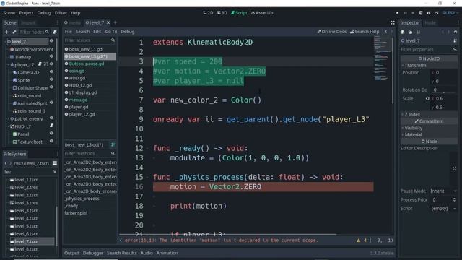This screenshot has width=462, height=260.
Task: Click the reset Scale revert icon
Action: 427,98
